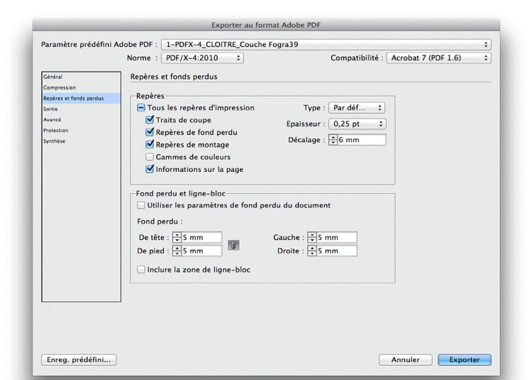Open the Type Par déf... dropdown
Screen dimensions: 532x380
(x=357, y=108)
